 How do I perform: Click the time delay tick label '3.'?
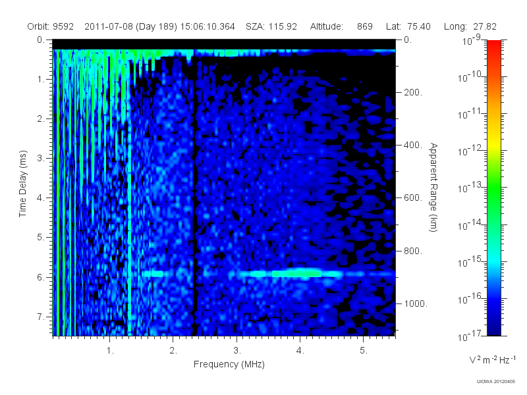(41, 158)
